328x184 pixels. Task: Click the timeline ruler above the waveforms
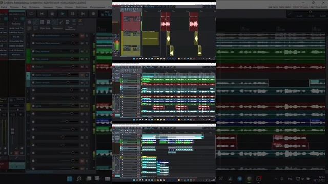[271, 29]
